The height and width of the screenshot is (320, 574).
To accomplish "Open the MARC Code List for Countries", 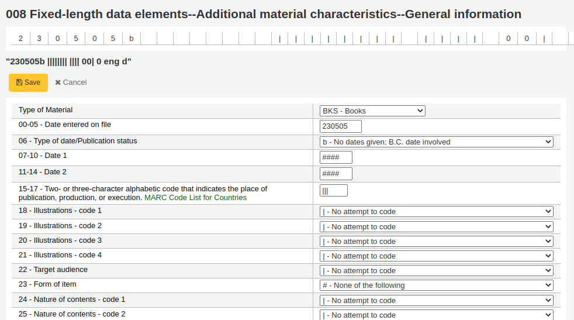I will point(195,198).
